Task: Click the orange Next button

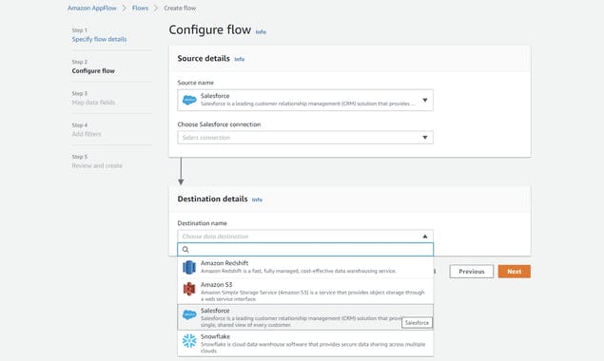Action: (x=515, y=272)
